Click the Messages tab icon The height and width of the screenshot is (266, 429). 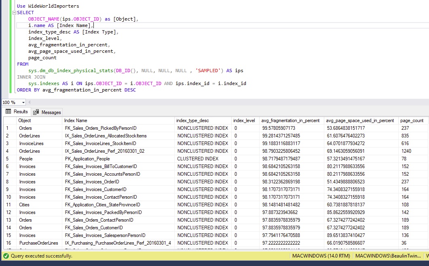(36, 112)
